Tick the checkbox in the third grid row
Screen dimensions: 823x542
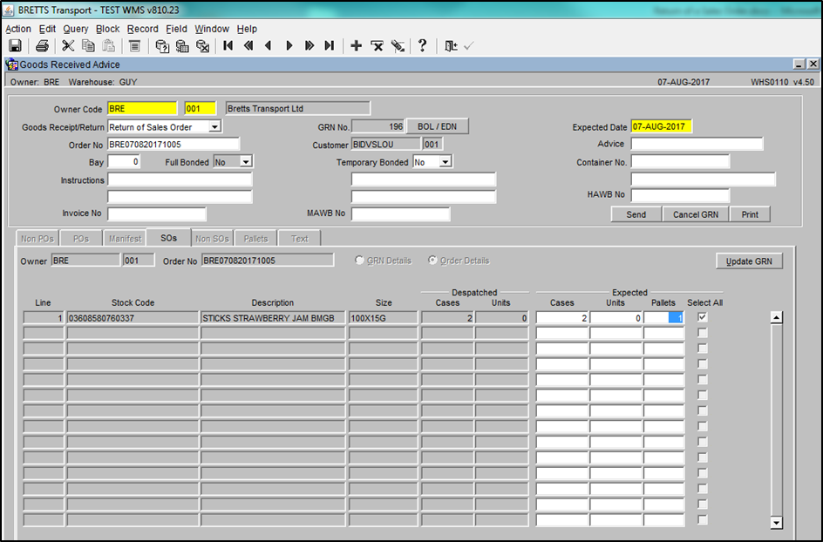point(703,348)
